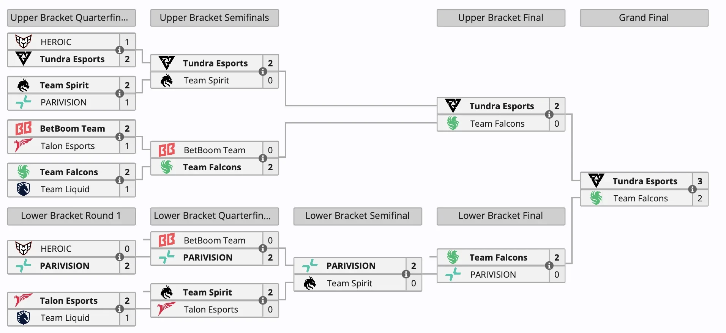
Task: Show details for Upper Bracket Final match
Action: coord(549,115)
